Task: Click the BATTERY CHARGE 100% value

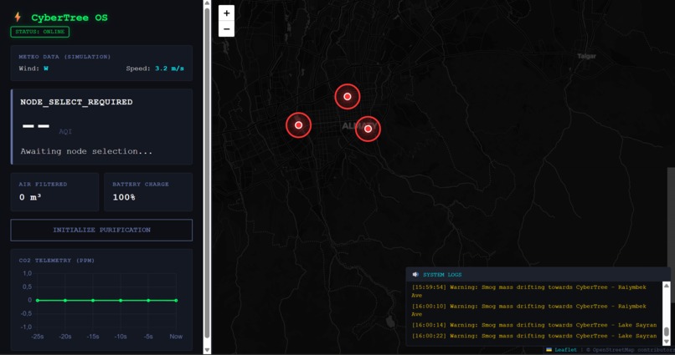Action: point(124,197)
